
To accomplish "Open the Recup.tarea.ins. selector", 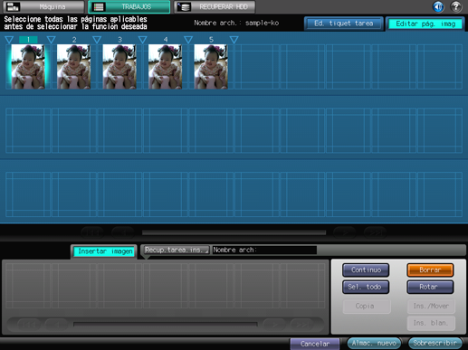I will pyautogui.click(x=176, y=250).
